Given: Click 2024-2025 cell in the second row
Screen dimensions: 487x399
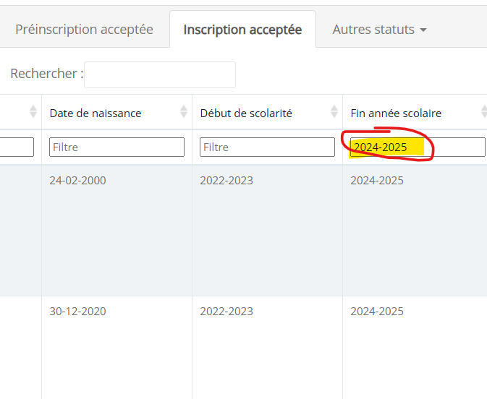Looking at the screenshot, I should click(377, 312).
